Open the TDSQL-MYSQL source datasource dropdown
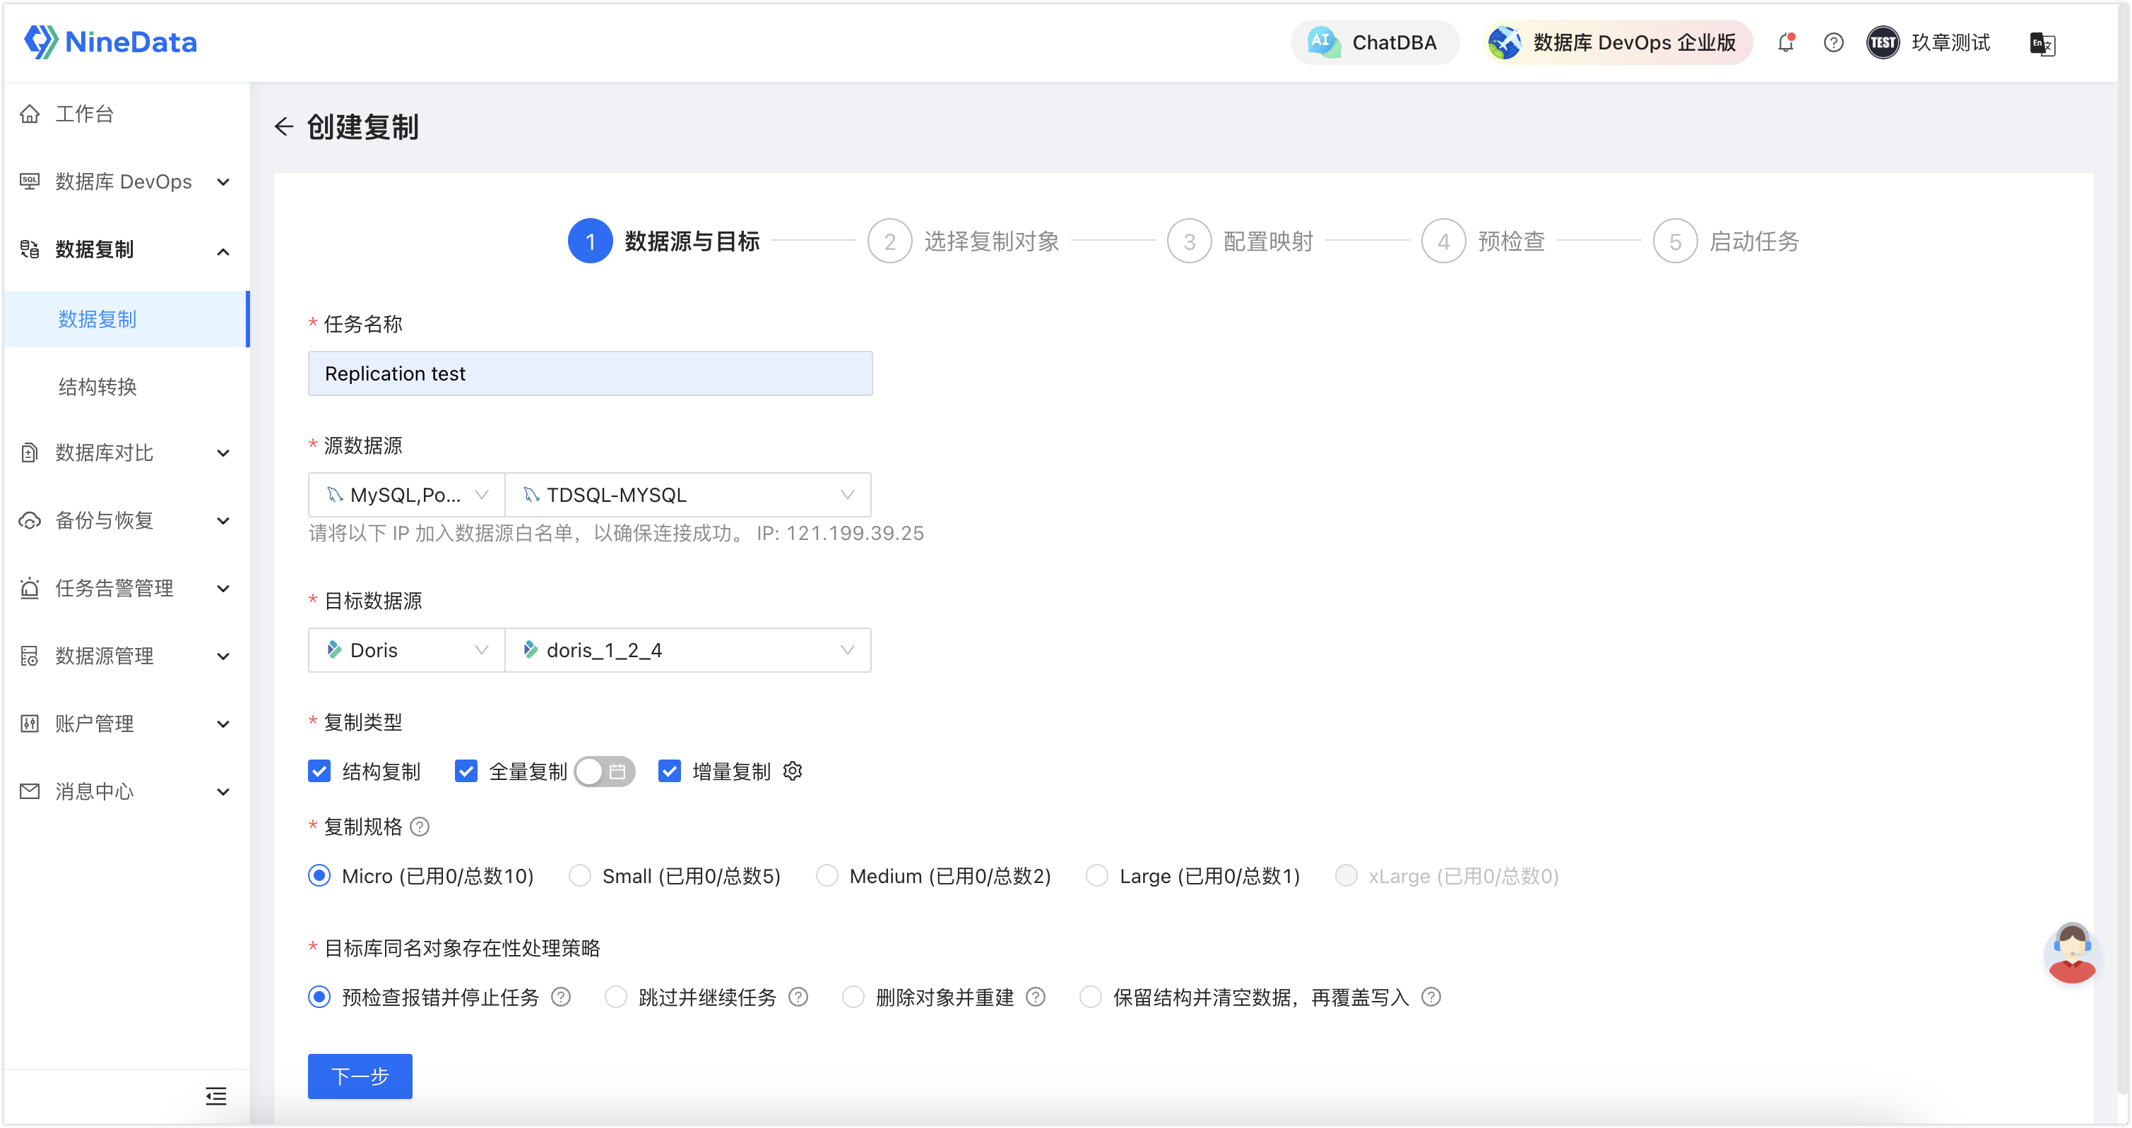Viewport: 2132px width, 1128px height. [688, 495]
